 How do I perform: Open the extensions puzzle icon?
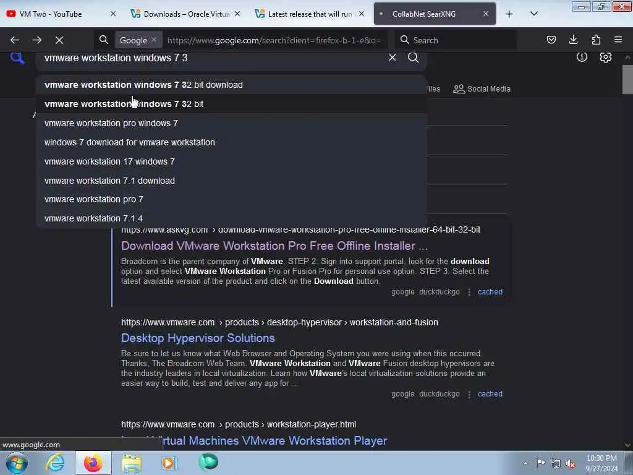point(596,40)
